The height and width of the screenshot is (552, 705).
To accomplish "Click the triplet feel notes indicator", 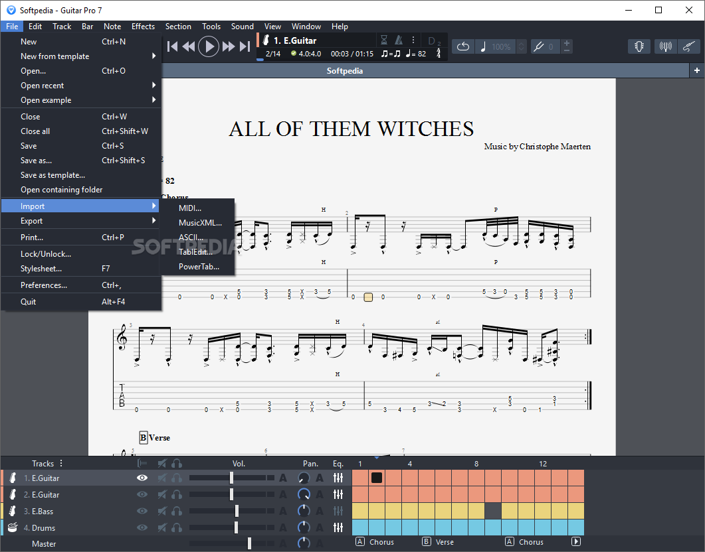I will (390, 54).
